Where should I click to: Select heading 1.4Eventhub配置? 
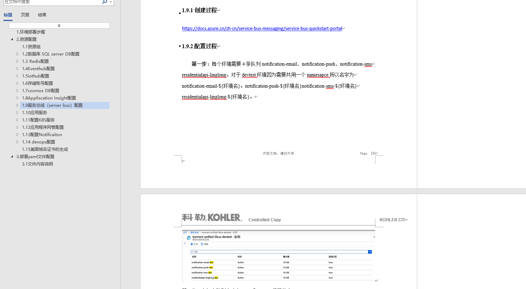pyautogui.click(x=38, y=69)
